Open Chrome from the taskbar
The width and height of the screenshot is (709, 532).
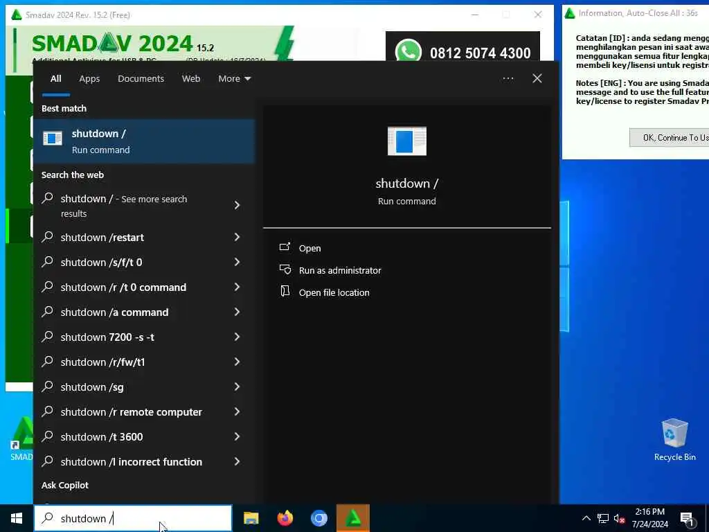[318, 518]
